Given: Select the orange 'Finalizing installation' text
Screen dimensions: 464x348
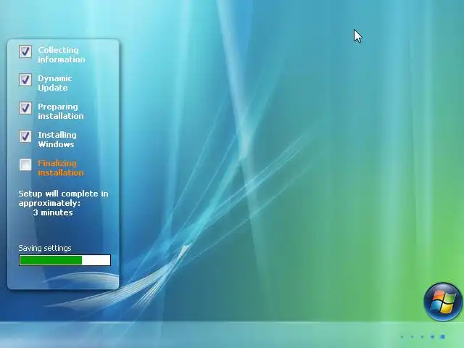Looking at the screenshot, I should (x=61, y=167).
